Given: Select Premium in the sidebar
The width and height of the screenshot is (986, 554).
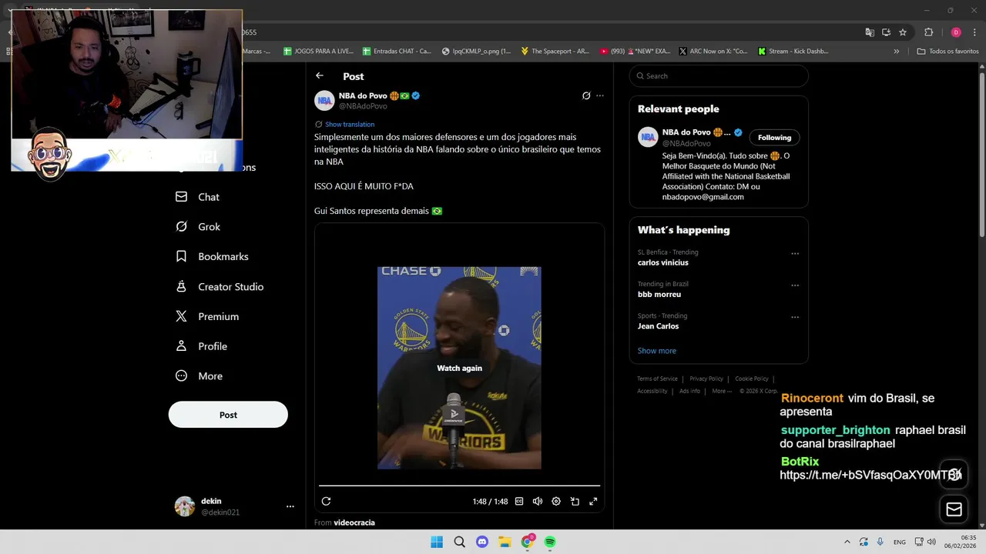Looking at the screenshot, I should coord(208,316).
